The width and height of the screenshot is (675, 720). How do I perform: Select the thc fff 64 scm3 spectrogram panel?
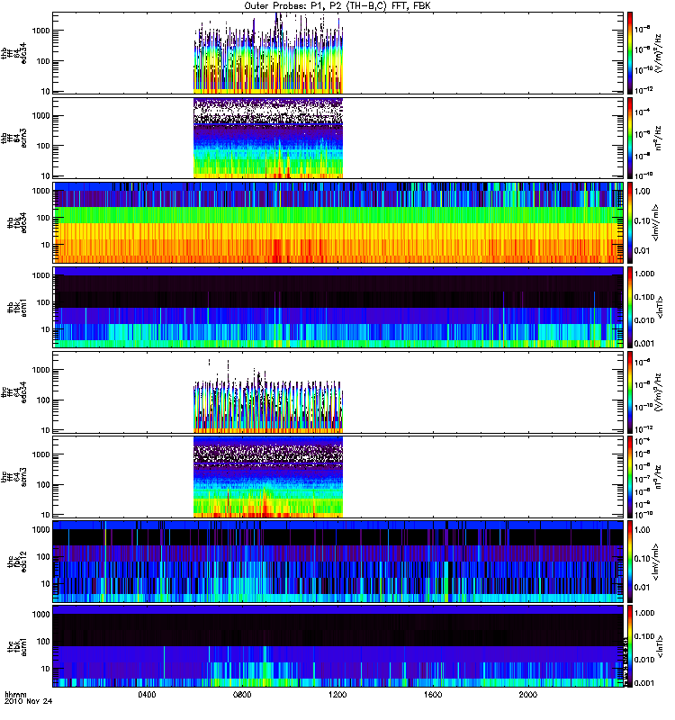coord(338,477)
